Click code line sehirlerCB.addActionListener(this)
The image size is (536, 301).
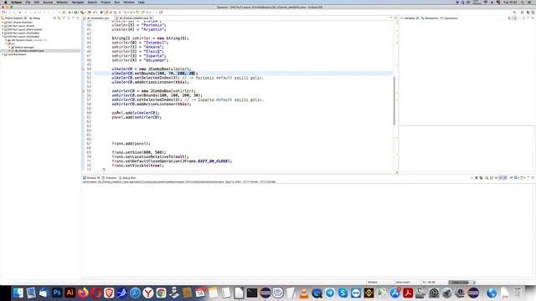click(152, 104)
